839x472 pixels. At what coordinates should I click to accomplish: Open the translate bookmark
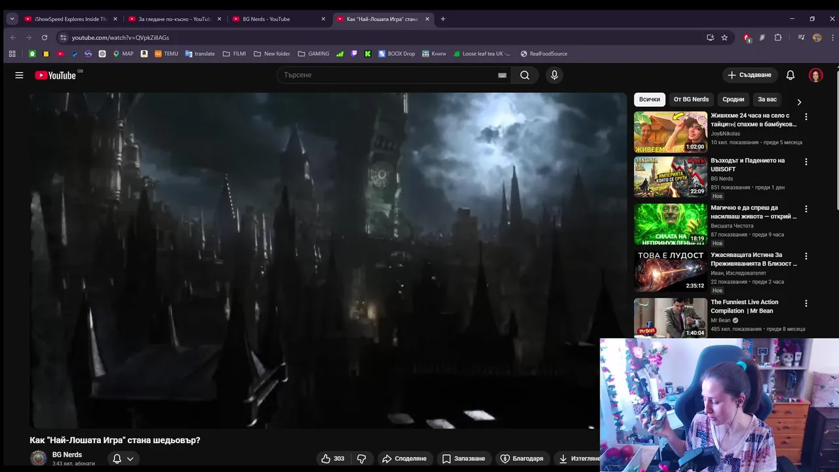(x=200, y=54)
